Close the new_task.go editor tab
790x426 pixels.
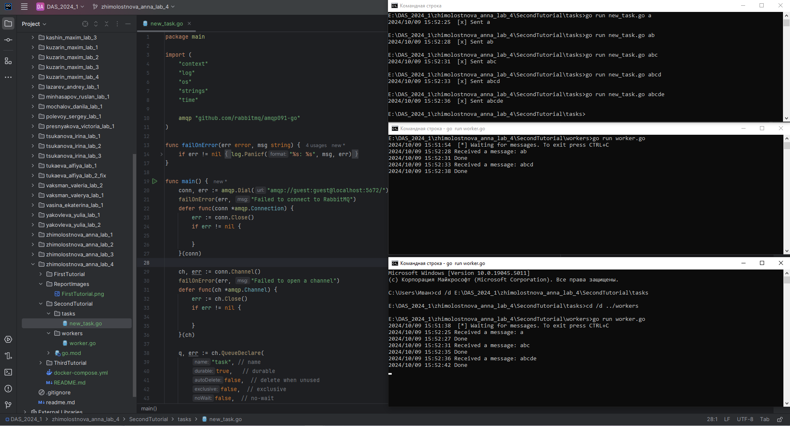189,23
